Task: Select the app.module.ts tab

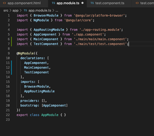Action: pyautogui.click(x=67, y=3)
